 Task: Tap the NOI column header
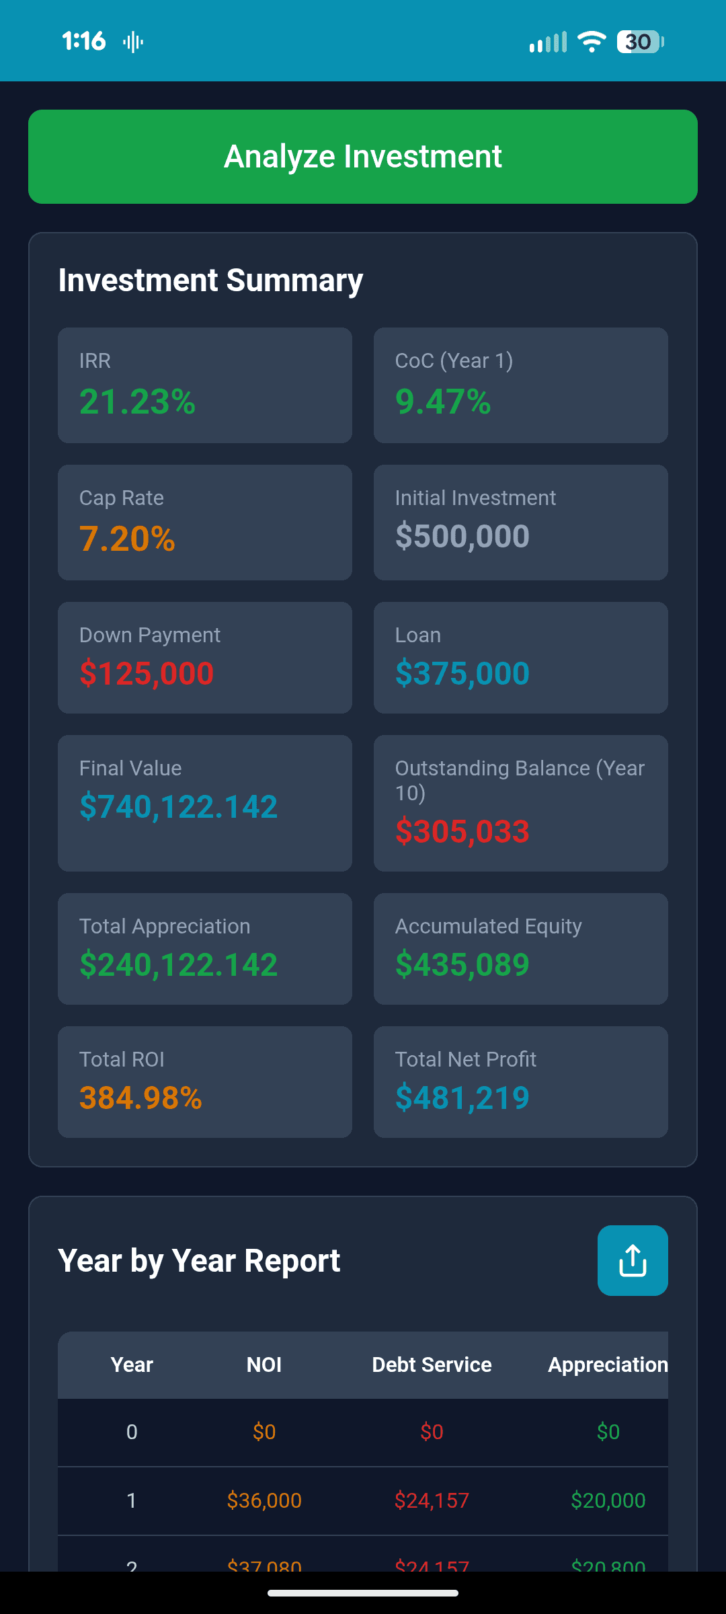click(x=265, y=1365)
